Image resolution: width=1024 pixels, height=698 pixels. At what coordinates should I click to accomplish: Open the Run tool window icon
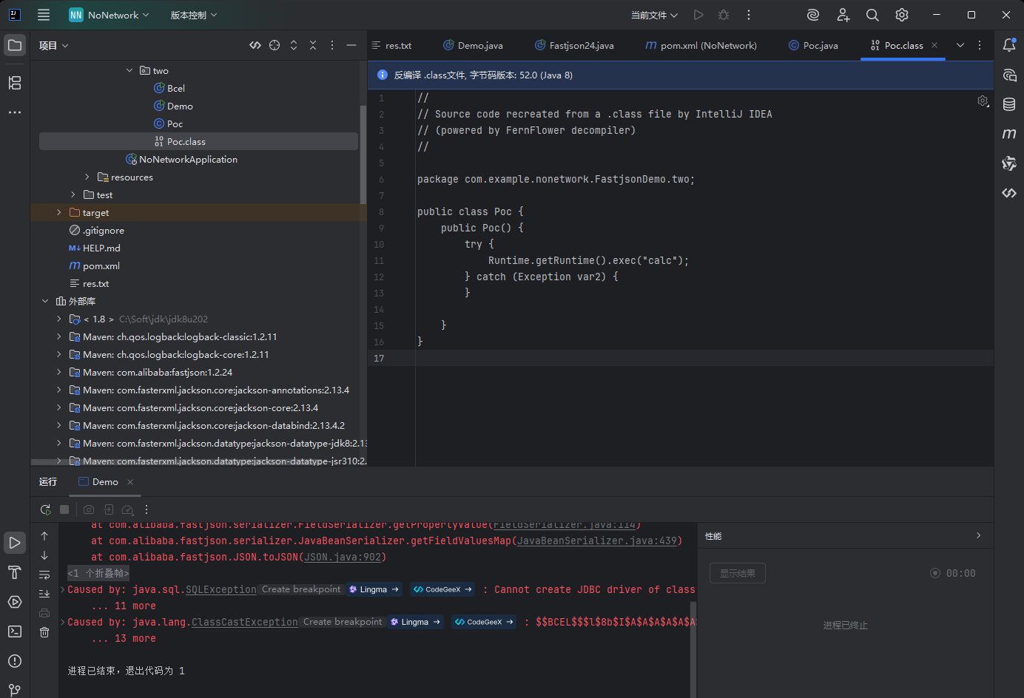(15, 543)
